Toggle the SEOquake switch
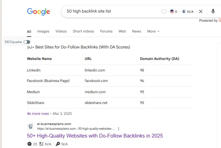The height and width of the screenshot is (148, 221). point(27,42)
